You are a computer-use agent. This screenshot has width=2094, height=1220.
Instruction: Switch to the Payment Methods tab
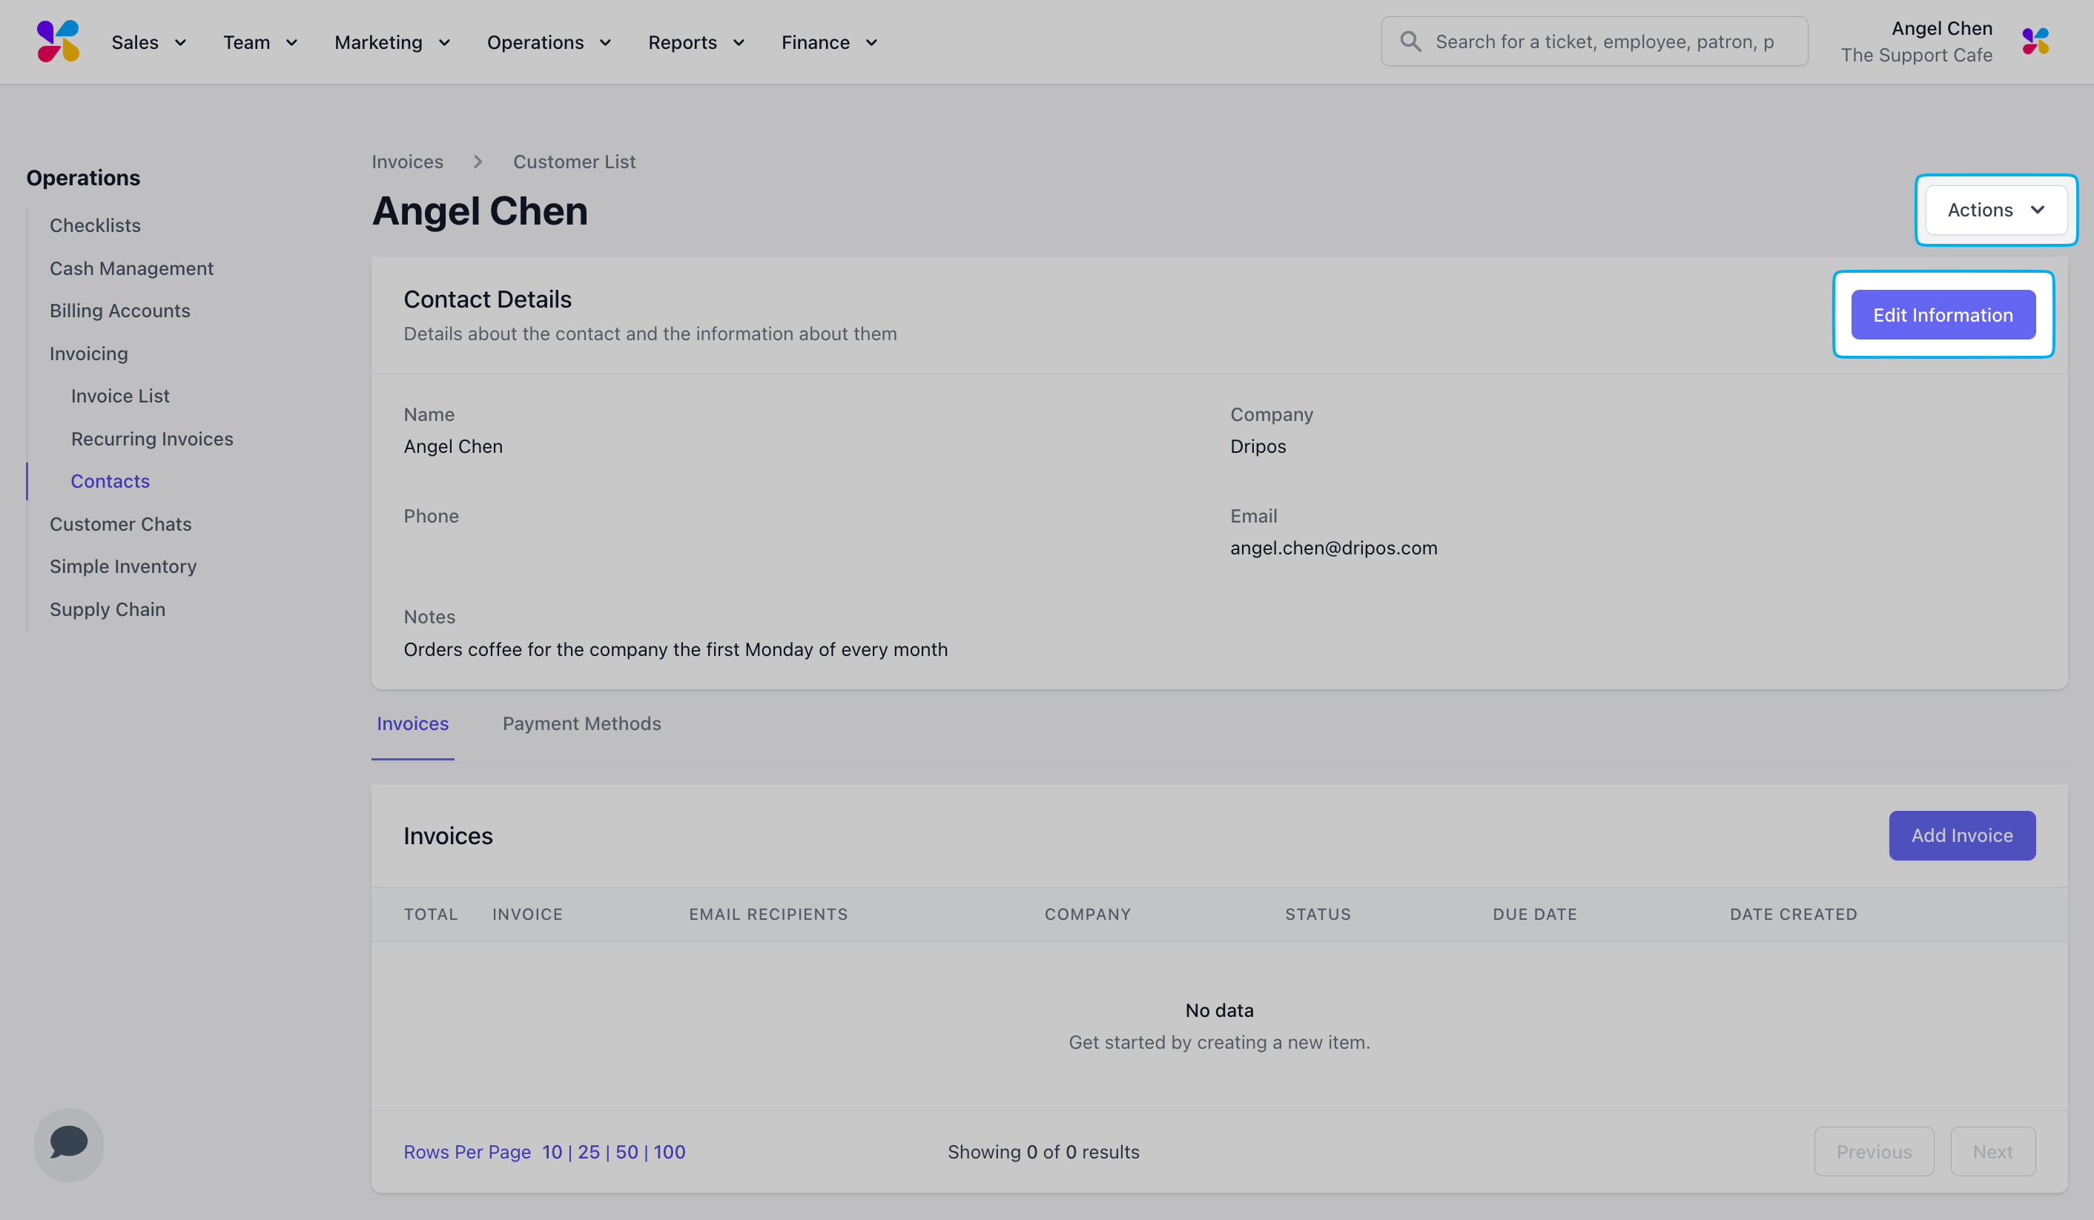point(581,723)
